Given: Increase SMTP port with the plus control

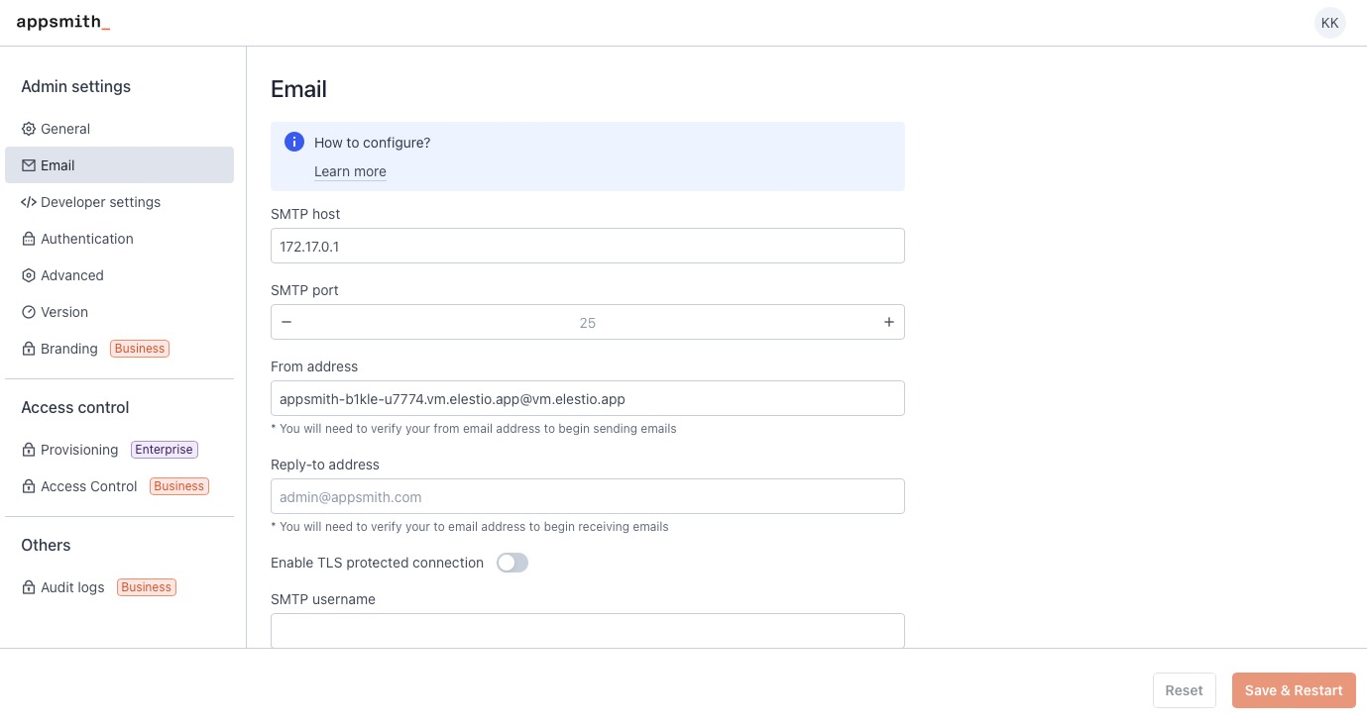Looking at the screenshot, I should (x=888, y=322).
